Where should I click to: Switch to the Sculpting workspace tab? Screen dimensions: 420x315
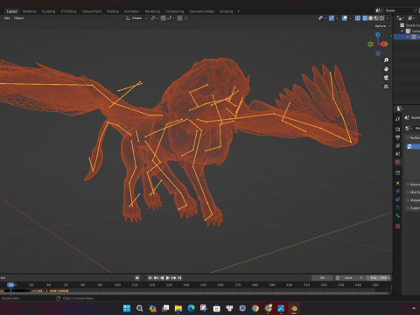(48, 11)
